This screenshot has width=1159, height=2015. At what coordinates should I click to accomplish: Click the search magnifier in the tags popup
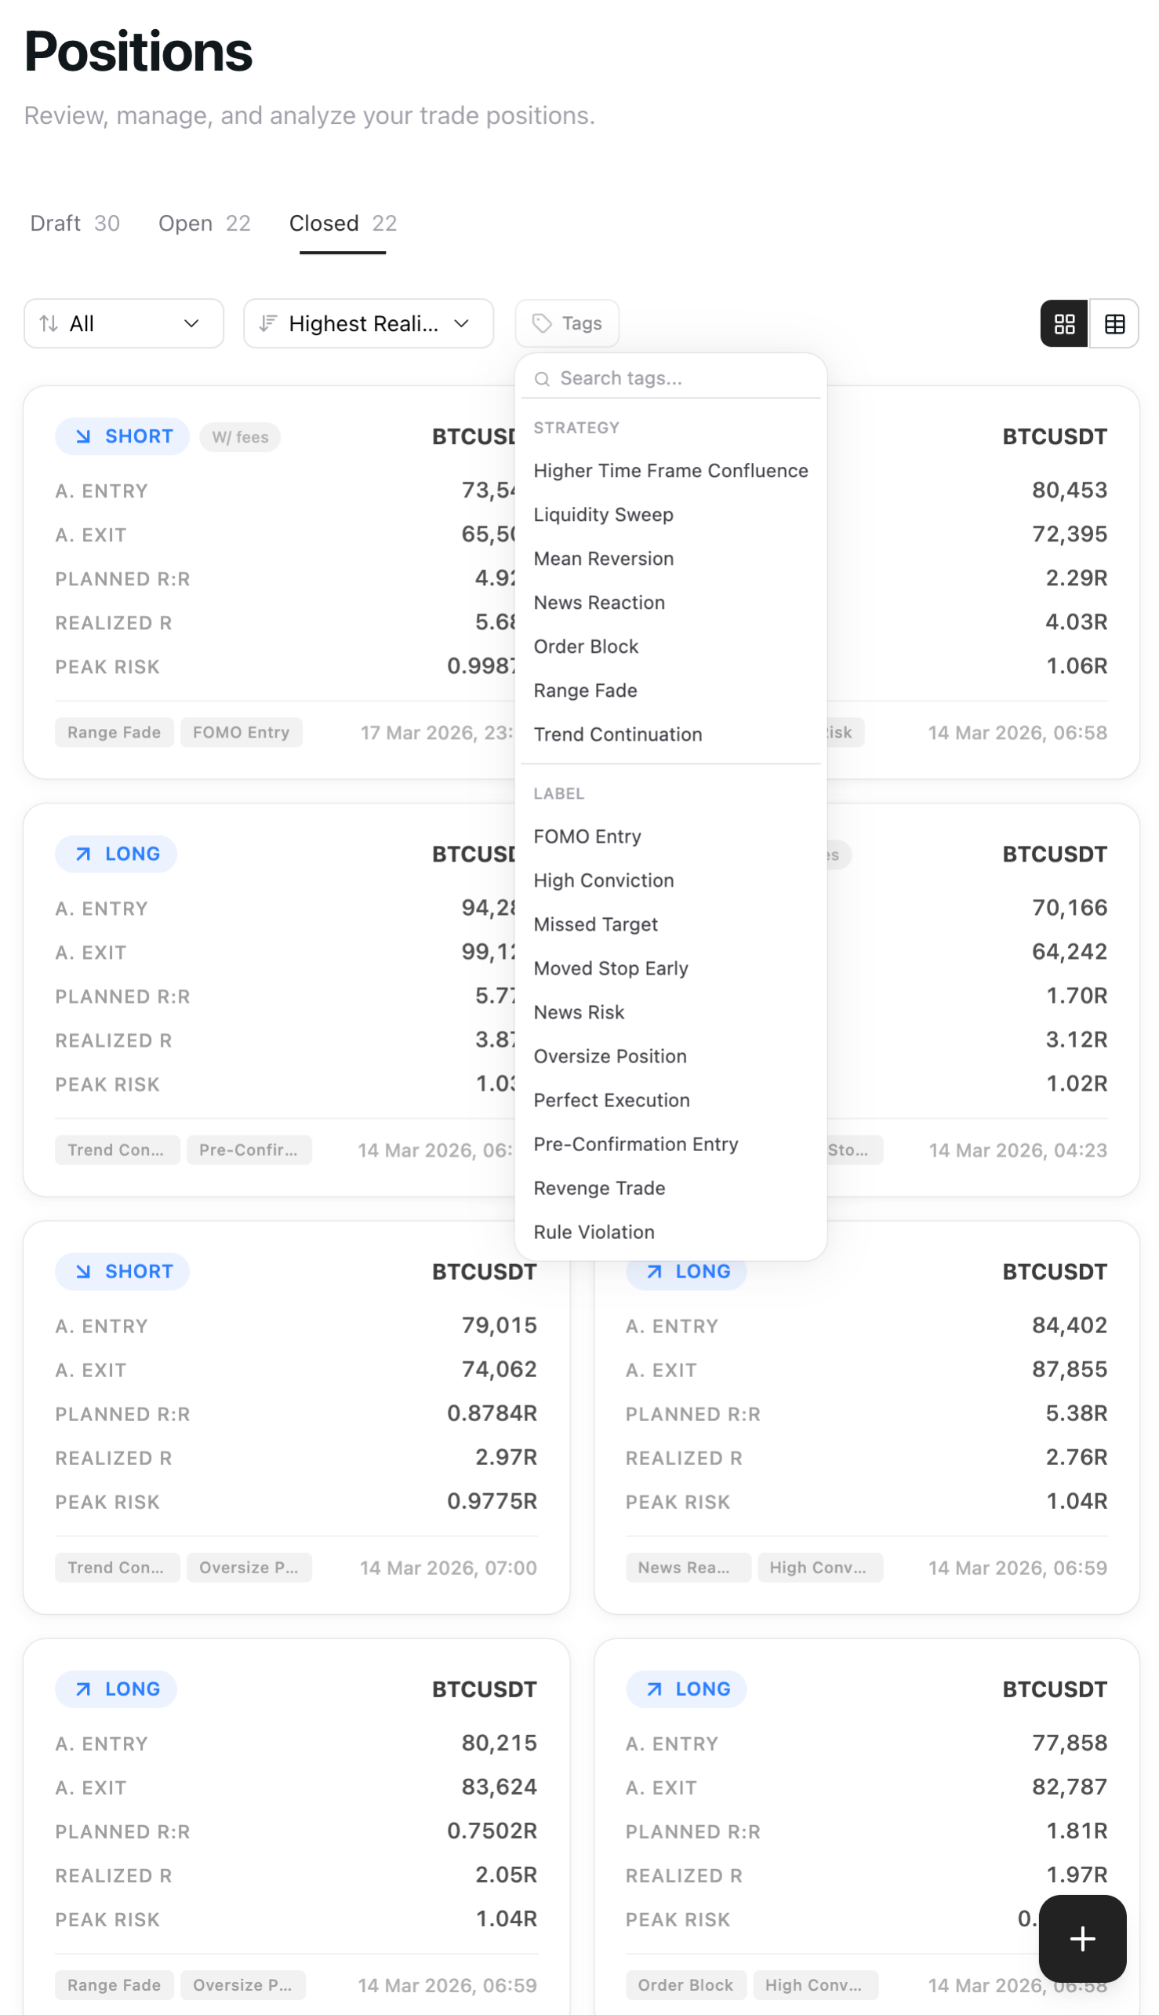click(x=543, y=378)
